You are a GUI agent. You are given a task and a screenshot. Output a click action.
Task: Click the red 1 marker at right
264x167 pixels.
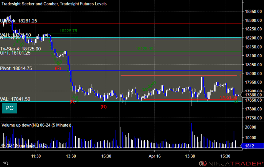click(240, 76)
